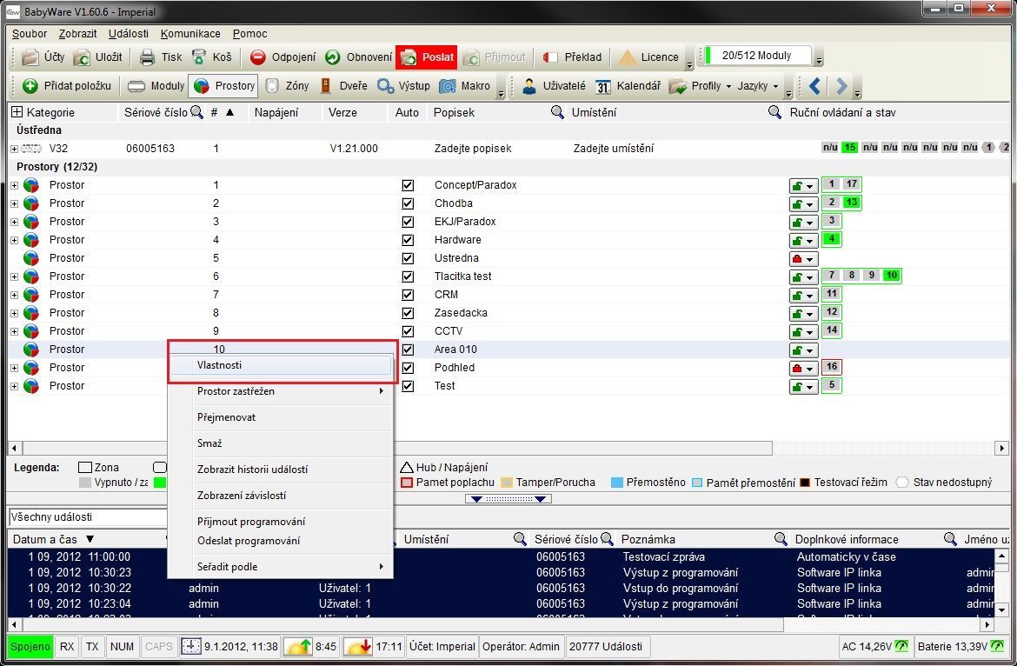Open the Kalendář calendar icon
This screenshot has width=1017, height=666.
[603, 86]
